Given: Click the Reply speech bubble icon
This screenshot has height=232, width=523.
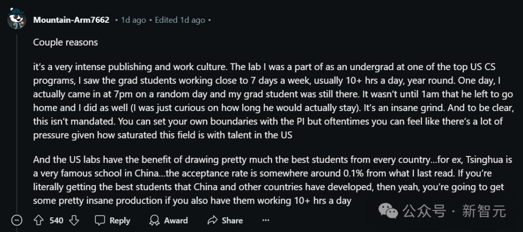Looking at the screenshot, I should [100, 220].
